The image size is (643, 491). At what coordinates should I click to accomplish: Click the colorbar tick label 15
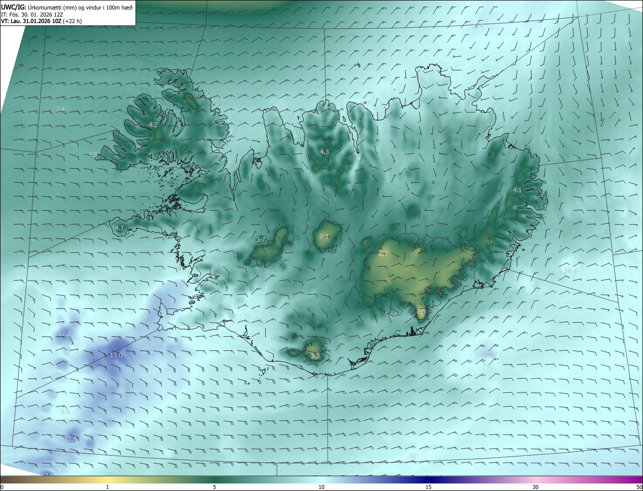[428, 487]
